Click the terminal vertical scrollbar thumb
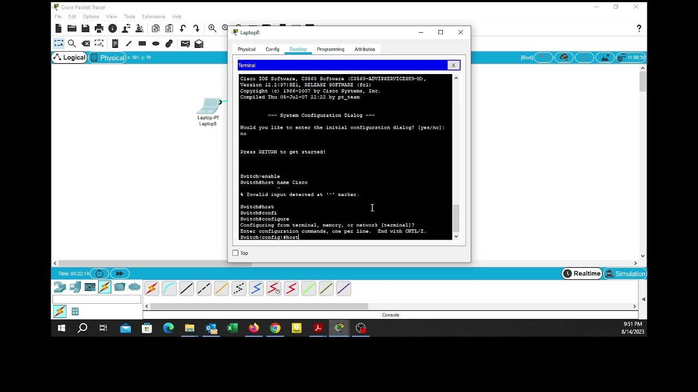The width and height of the screenshot is (698, 392). (456, 218)
